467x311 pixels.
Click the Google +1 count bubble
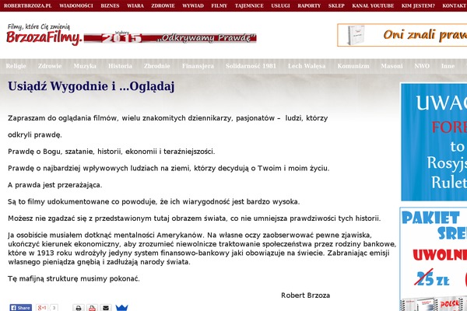[x=54, y=308]
